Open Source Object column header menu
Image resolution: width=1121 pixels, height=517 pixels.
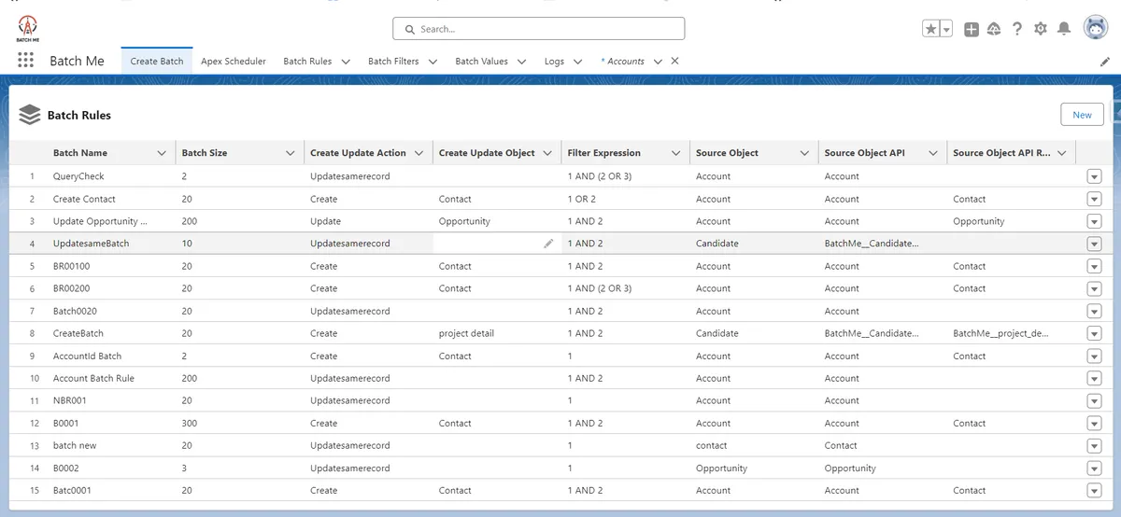[x=804, y=153]
